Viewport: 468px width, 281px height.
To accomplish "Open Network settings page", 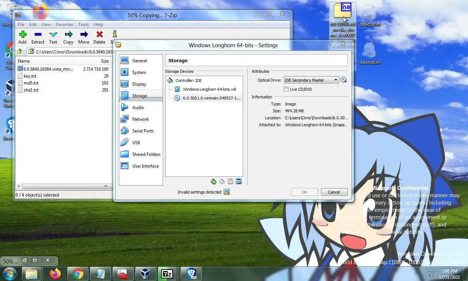I will (x=141, y=119).
